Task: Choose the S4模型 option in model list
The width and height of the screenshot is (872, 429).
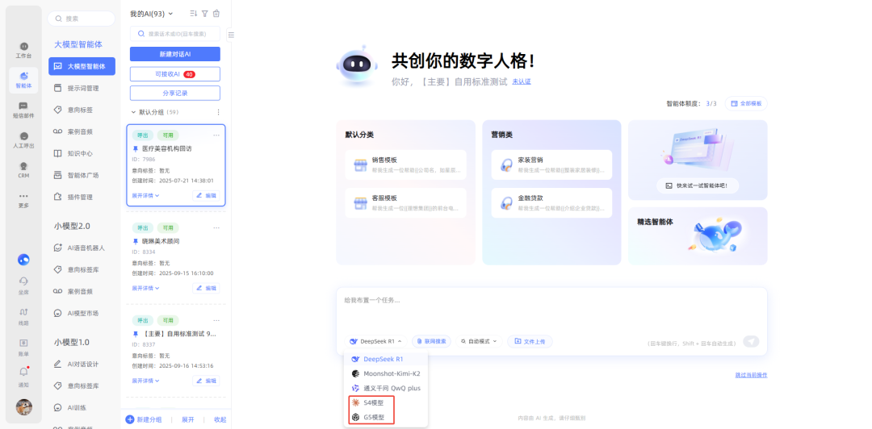Action: [x=373, y=402]
